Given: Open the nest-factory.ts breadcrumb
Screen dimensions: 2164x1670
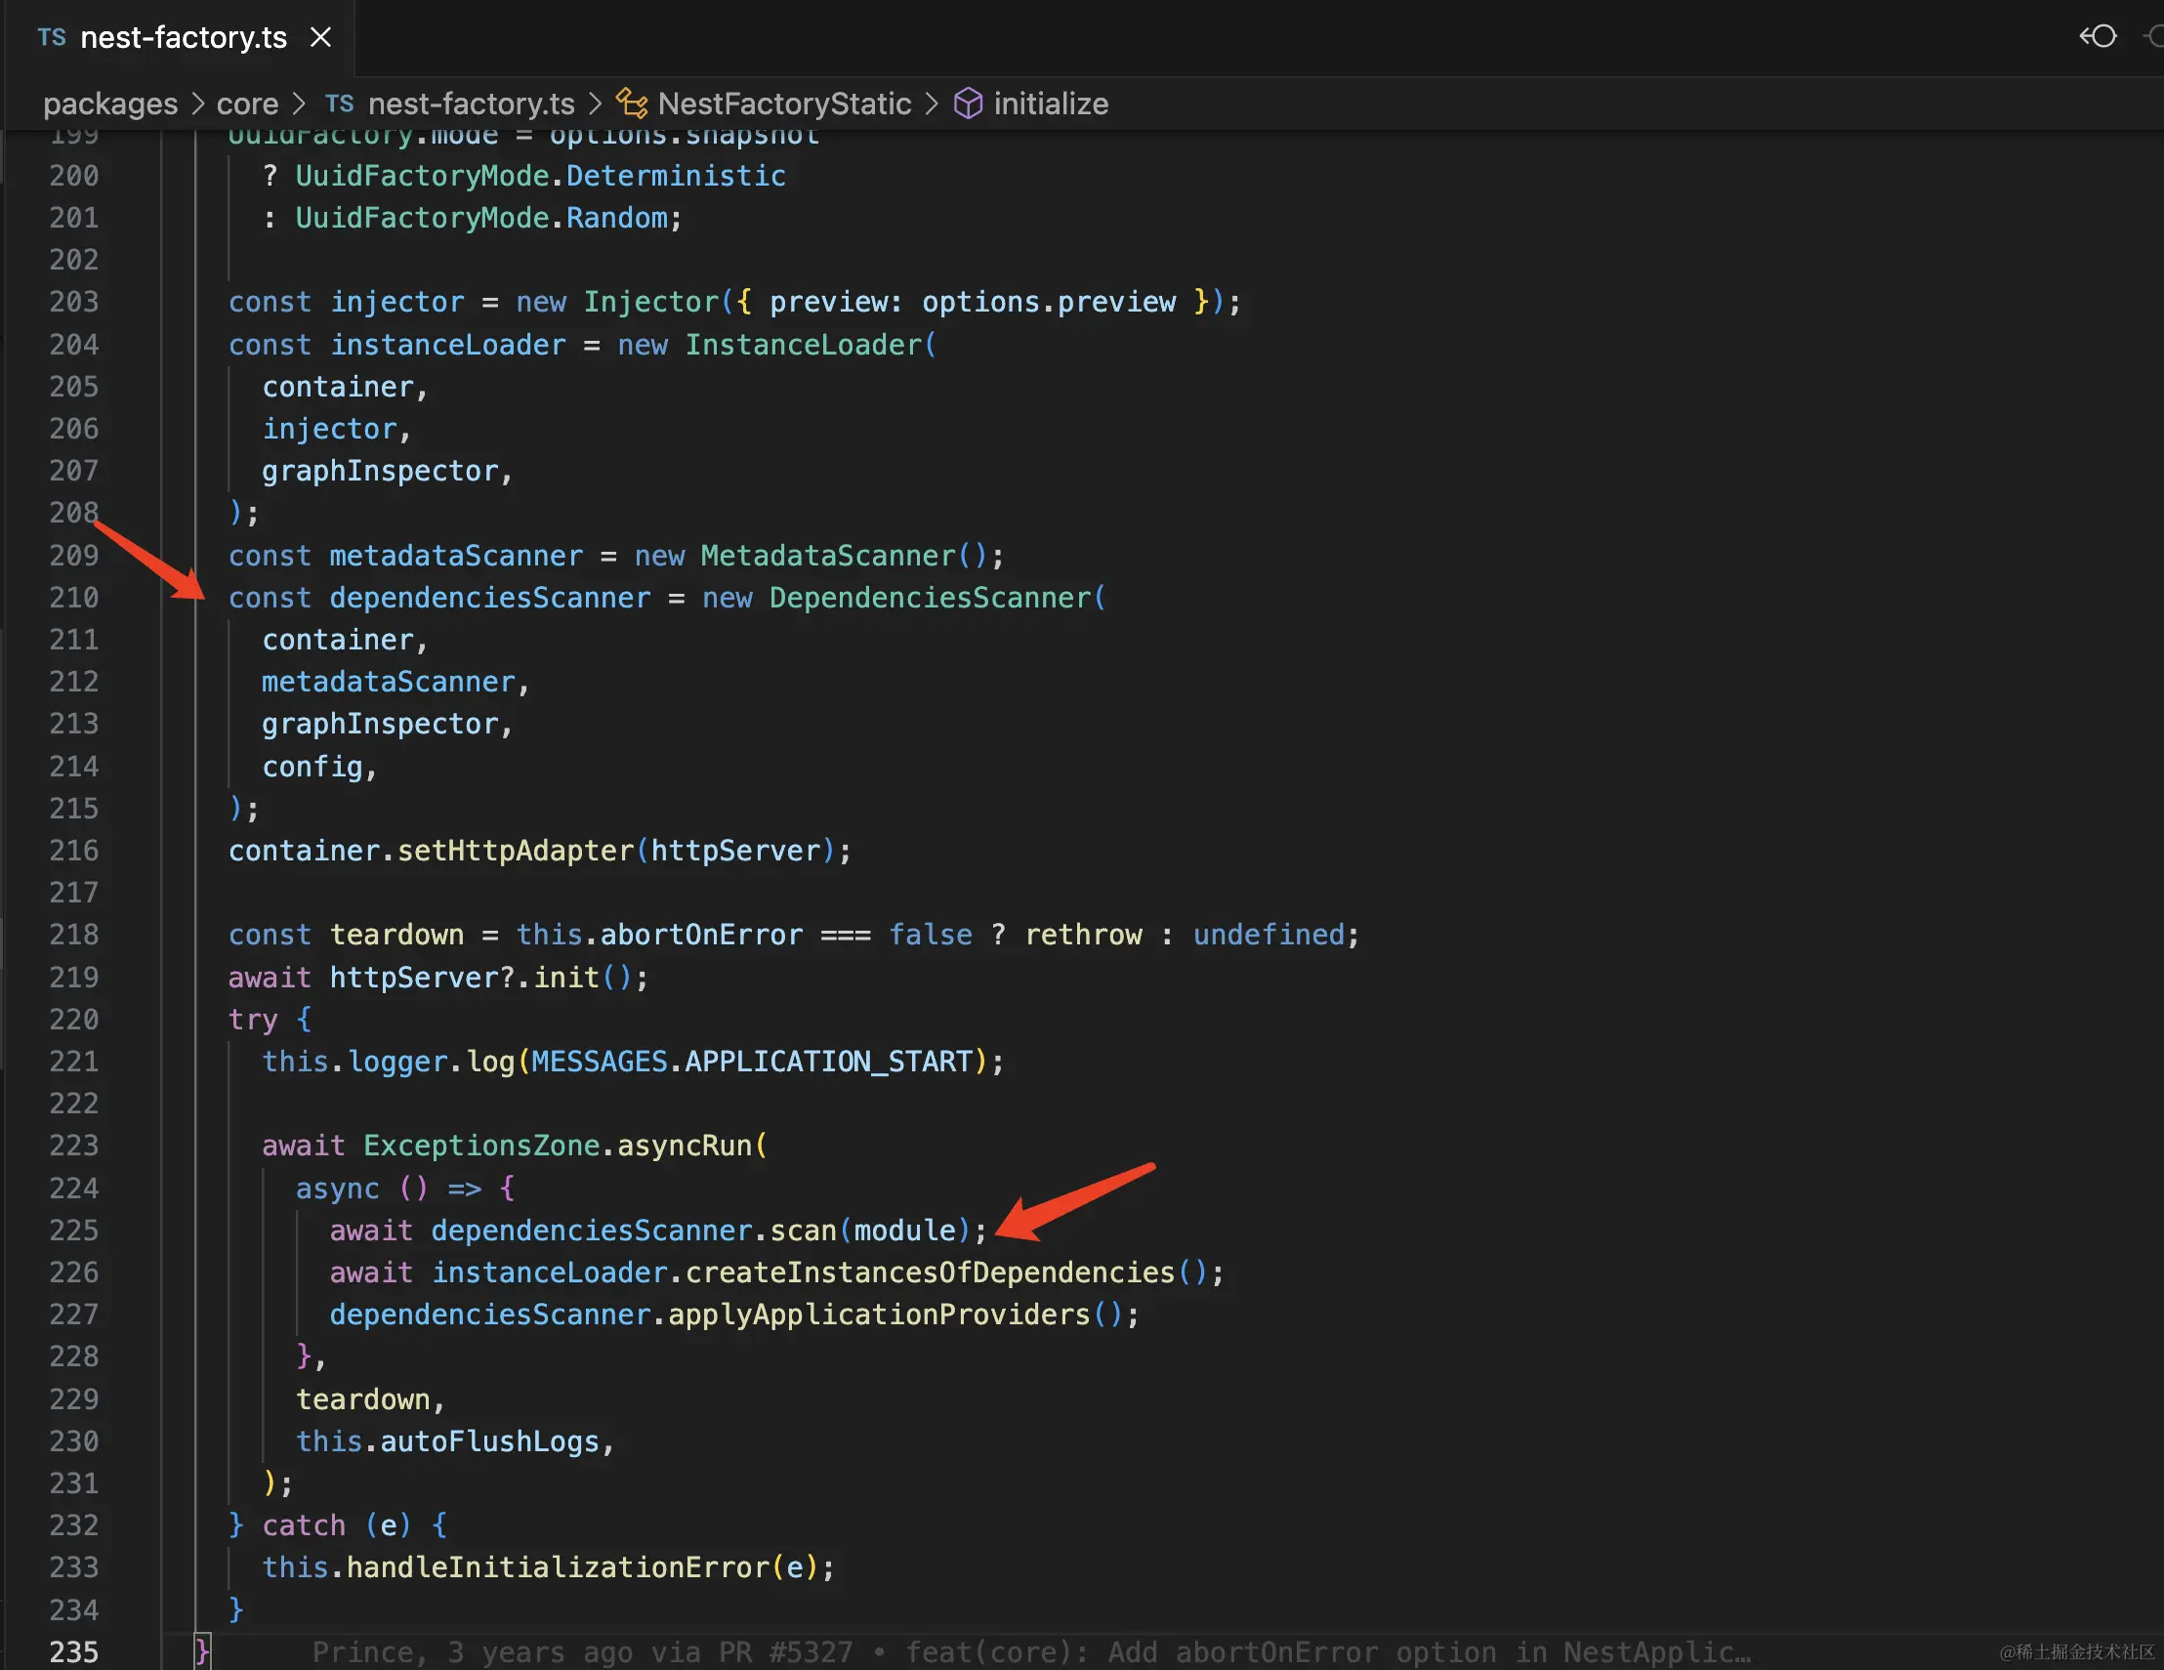Looking at the screenshot, I should [x=471, y=104].
